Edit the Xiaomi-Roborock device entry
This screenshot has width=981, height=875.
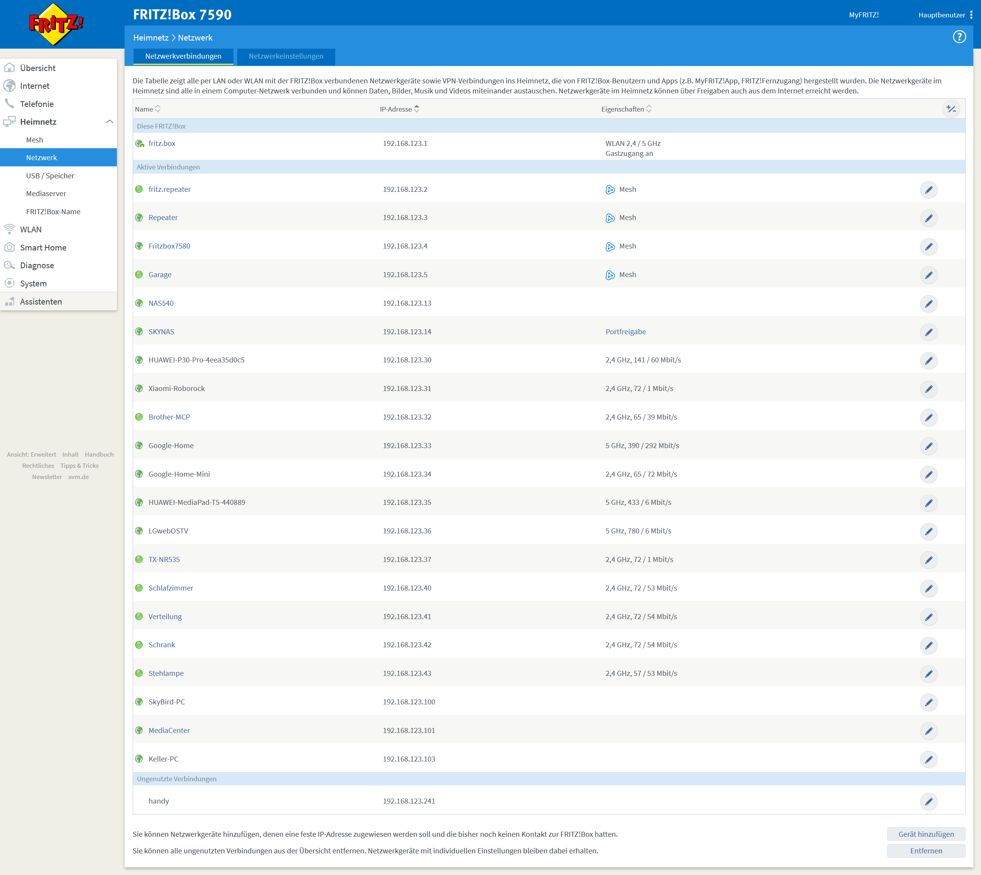pyautogui.click(x=929, y=389)
